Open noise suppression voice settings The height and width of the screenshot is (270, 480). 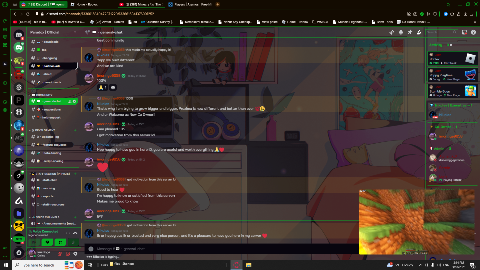68,233
